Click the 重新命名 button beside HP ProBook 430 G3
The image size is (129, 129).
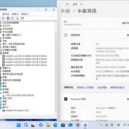click(124, 23)
